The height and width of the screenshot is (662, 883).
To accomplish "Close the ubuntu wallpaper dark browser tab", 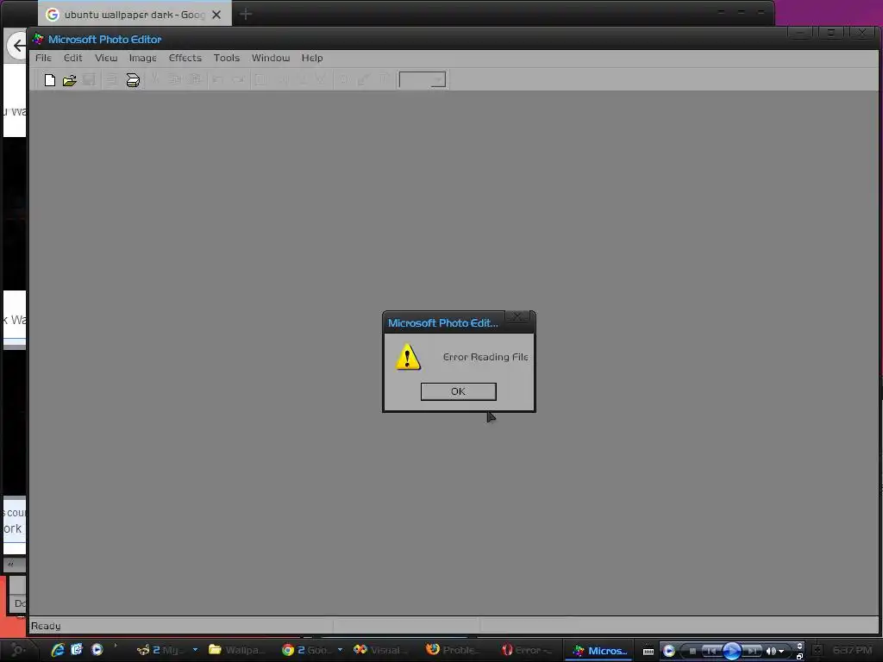I will point(216,15).
